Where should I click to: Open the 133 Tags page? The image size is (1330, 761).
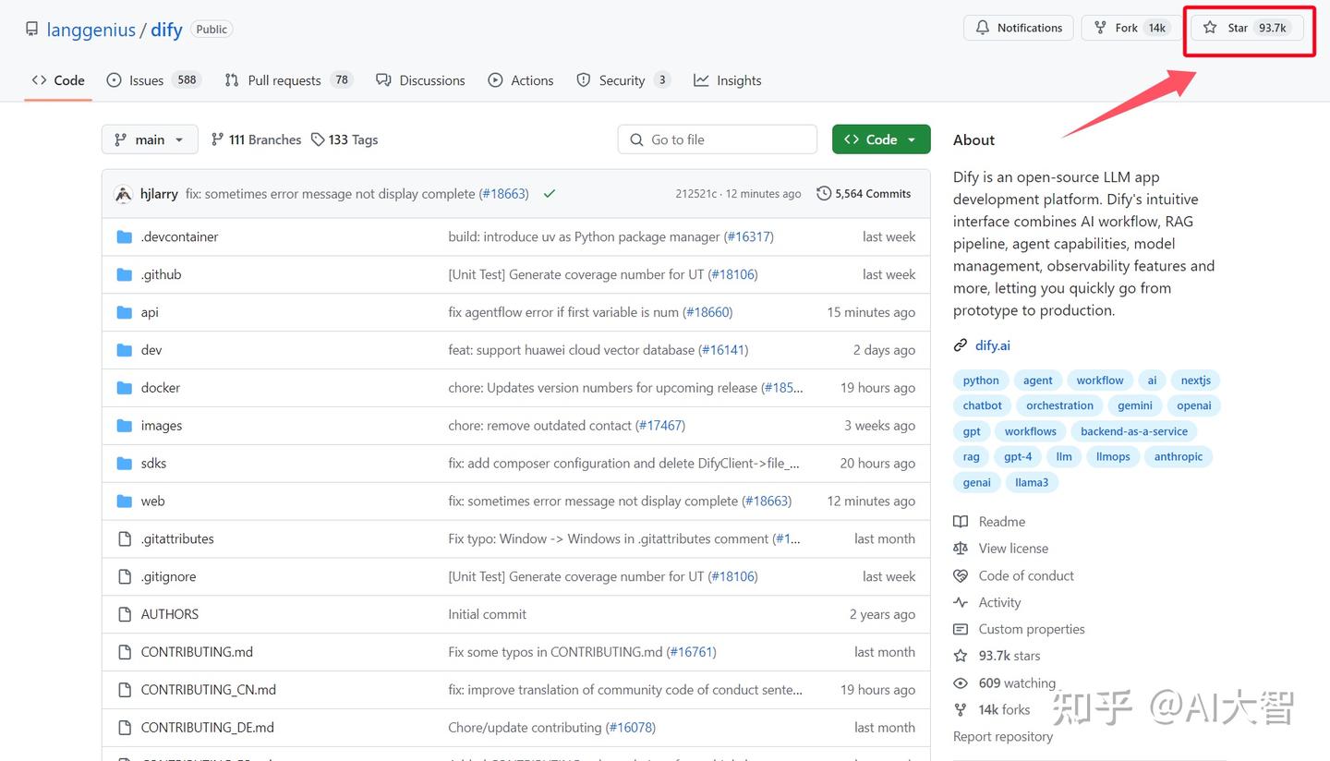click(345, 139)
